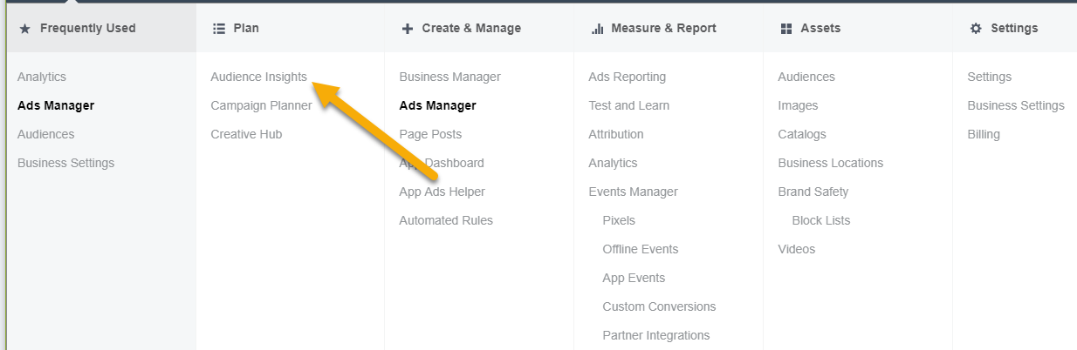Select Pixels under Events Manager

[x=619, y=220]
